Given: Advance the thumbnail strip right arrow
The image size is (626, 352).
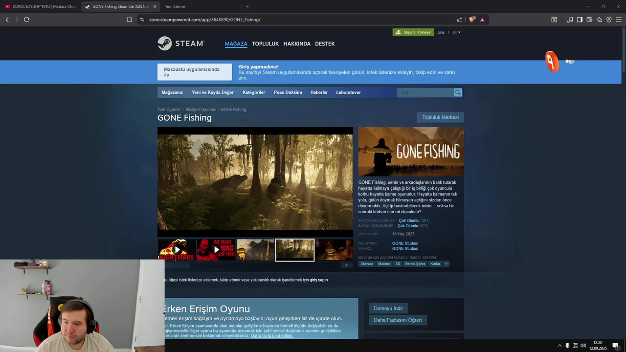Looking at the screenshot, I should tap(347, 265).
